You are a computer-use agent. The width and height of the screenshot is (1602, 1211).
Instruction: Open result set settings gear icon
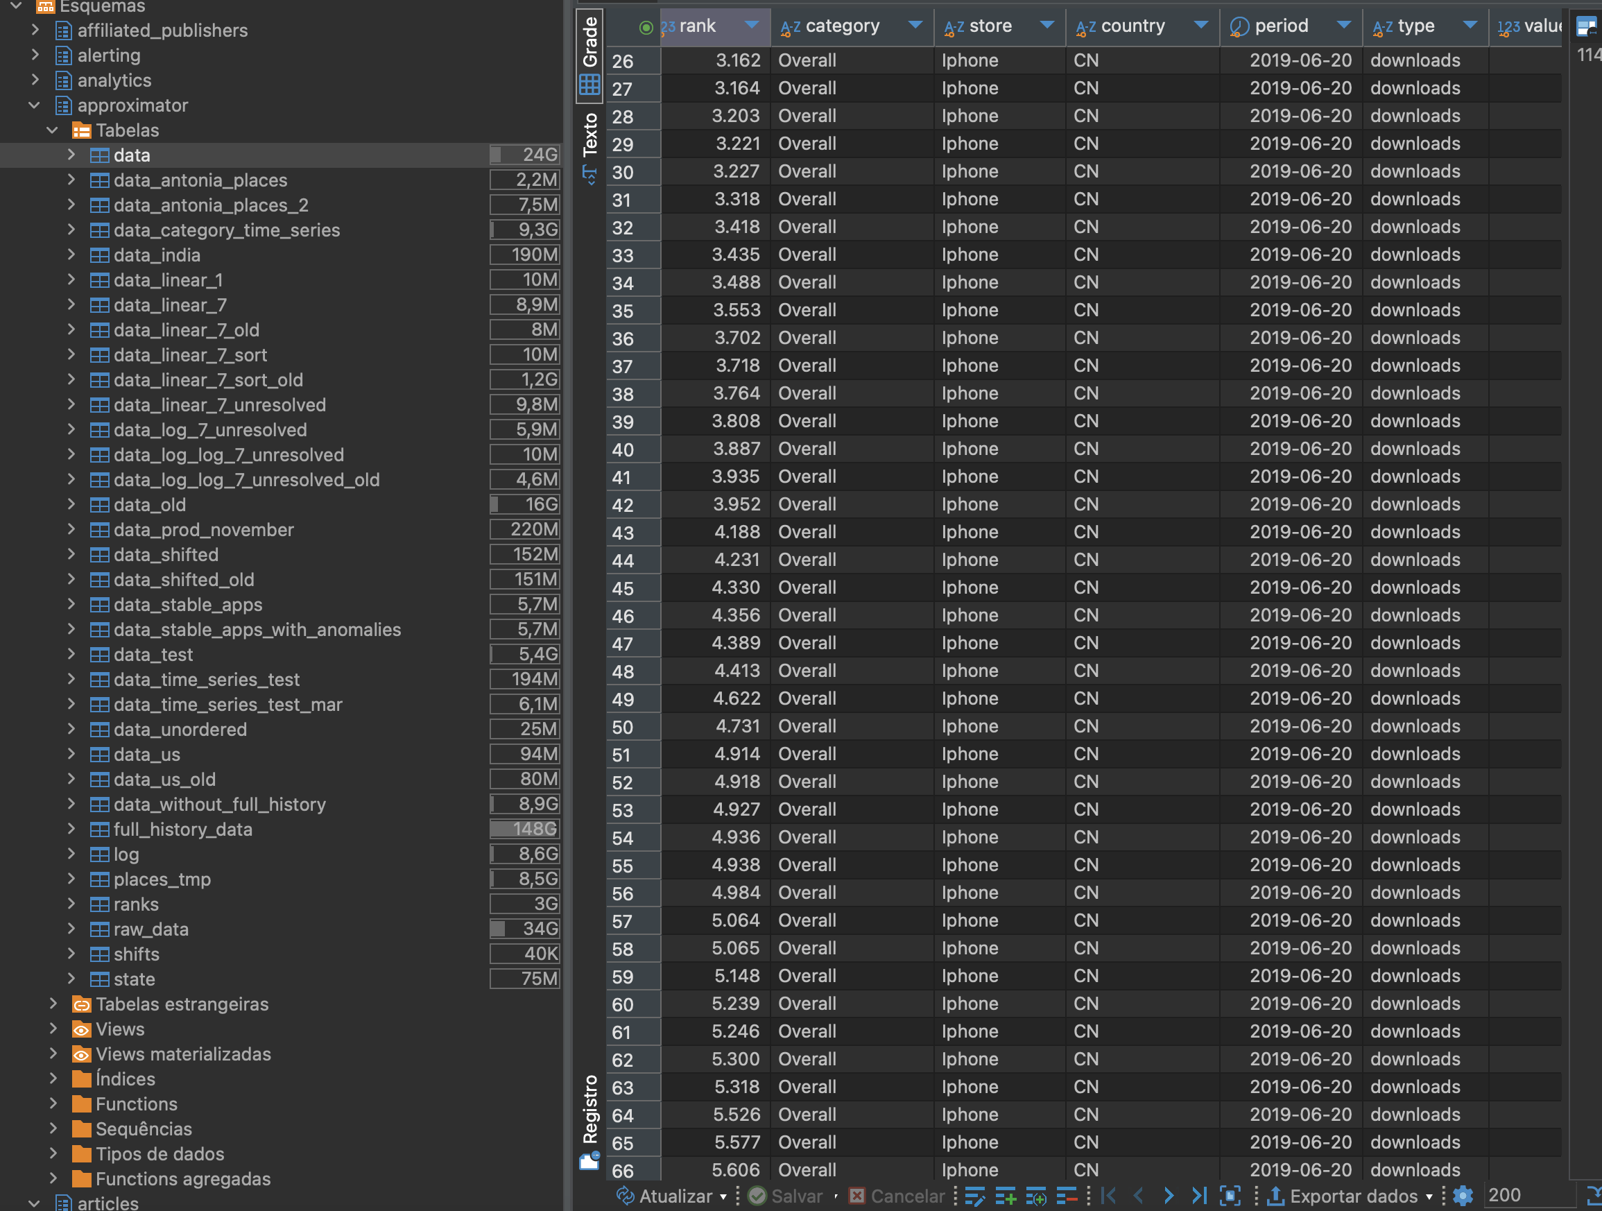1463,1196
